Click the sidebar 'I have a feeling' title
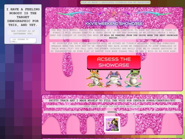The image size is (185, 139). coord(23,17)
